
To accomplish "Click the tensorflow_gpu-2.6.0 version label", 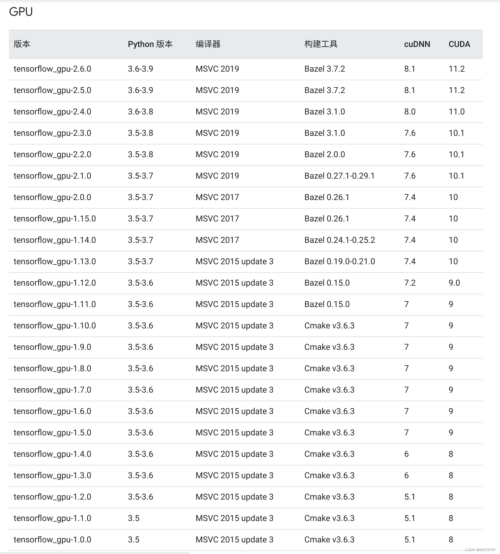I will tap(52, 69).
